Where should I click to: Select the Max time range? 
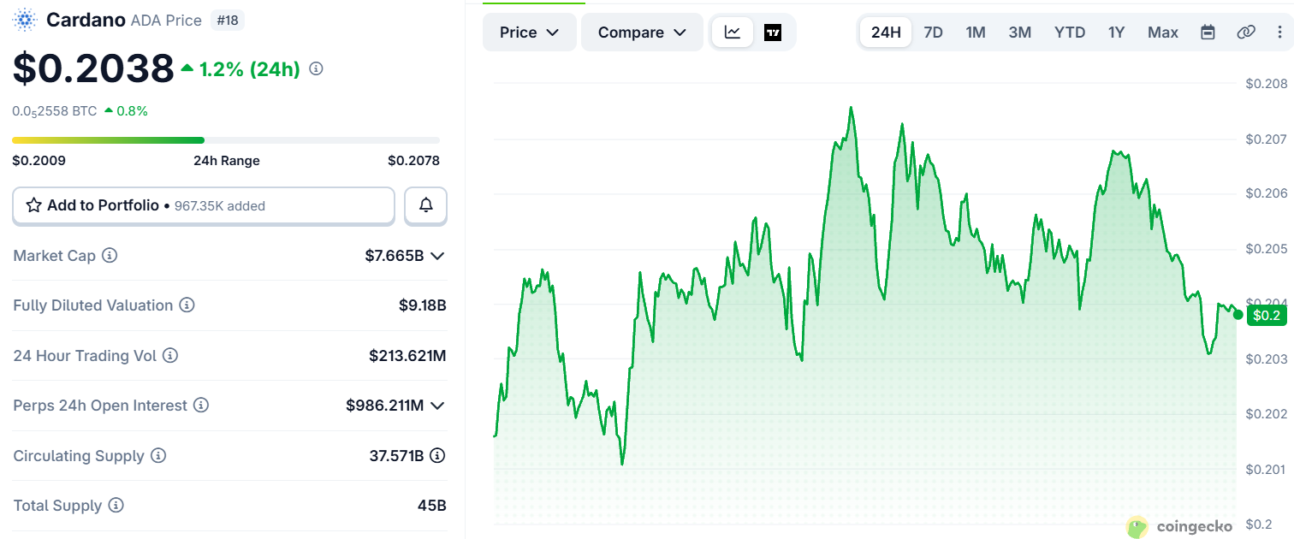click(x=1163, y=33)
